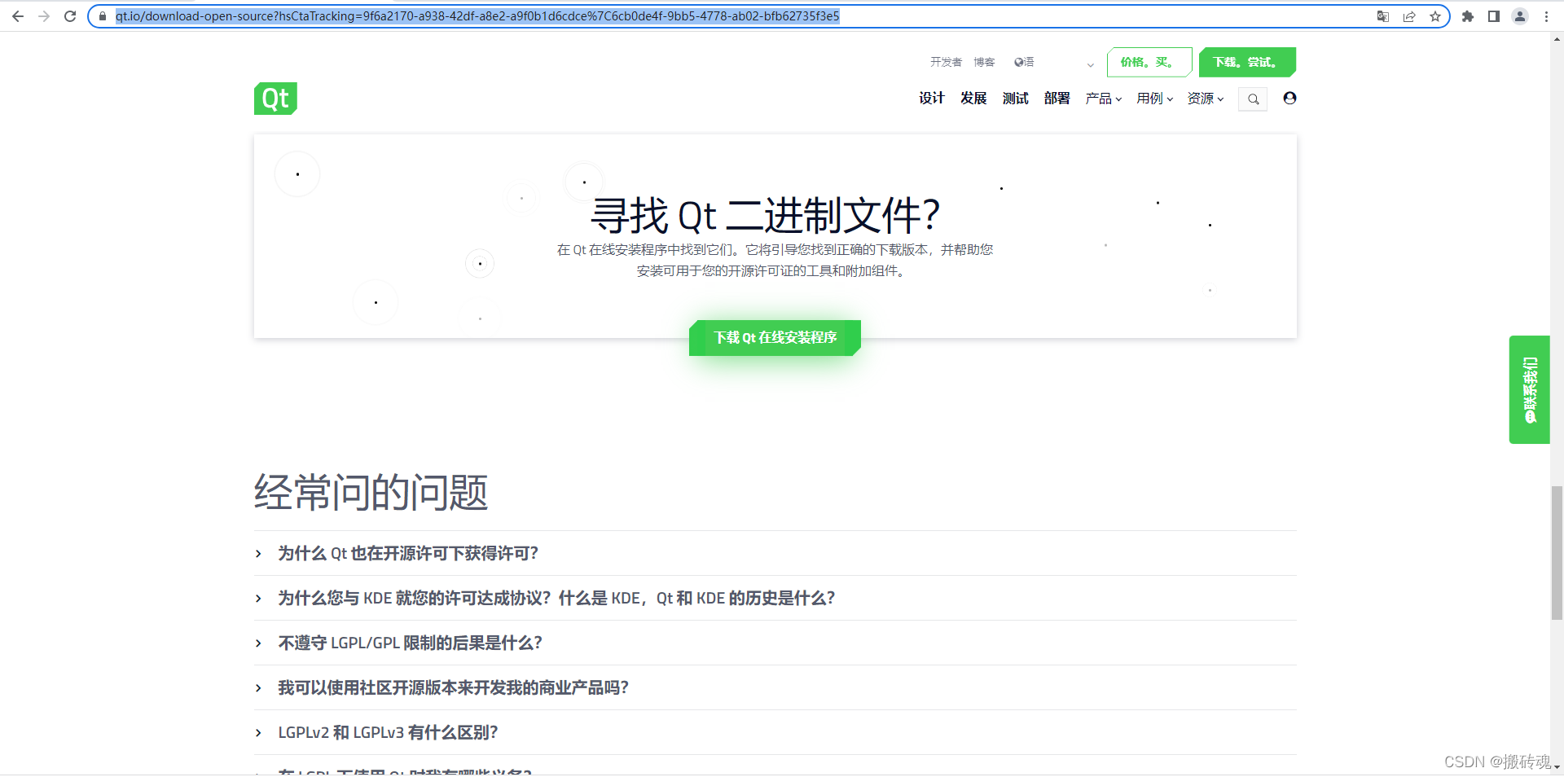
Task: Click the share page icon
Action: [1409, 16]
